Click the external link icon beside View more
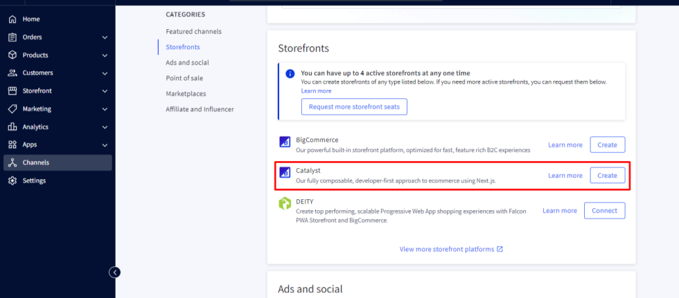 pos(500,249)
